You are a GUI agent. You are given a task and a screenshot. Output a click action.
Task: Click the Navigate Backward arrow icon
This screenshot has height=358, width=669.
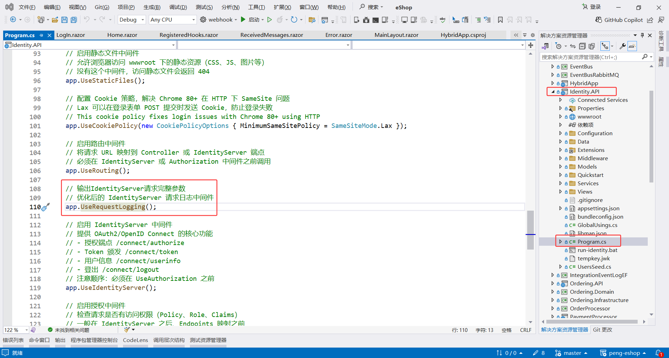[13, 20]
